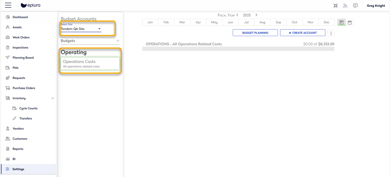Go to next fiscal year
This screenshot has width=390, height=177.
click(x=256, y=15)
